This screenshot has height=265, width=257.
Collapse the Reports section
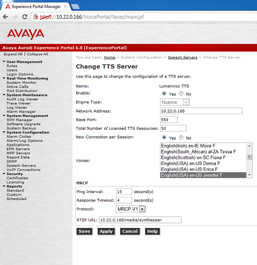4,186
